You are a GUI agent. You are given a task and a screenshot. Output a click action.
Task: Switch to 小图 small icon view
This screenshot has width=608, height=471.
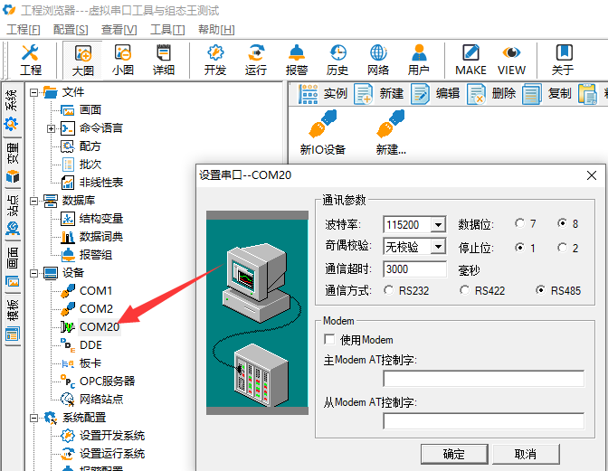(x=123, y=60)
